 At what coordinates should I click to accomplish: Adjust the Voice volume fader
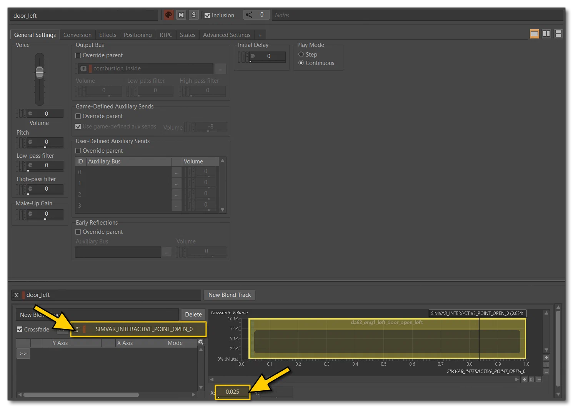coord(40,72)
